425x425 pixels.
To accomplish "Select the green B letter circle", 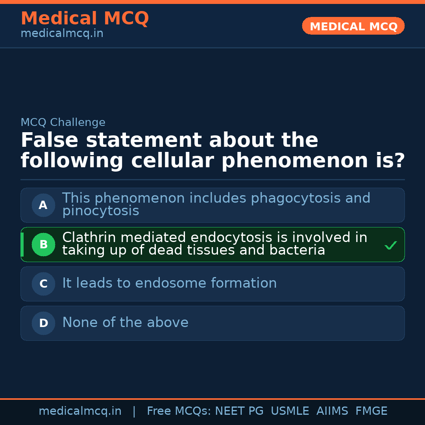I will tap(43, 244).
